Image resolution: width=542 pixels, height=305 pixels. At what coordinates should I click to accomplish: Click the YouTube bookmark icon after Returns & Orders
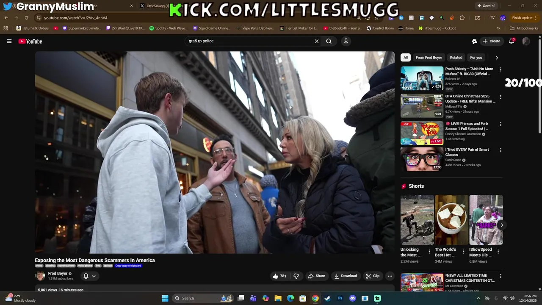[x=56, y=28]
